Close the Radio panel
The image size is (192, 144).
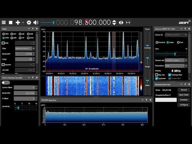37,29
